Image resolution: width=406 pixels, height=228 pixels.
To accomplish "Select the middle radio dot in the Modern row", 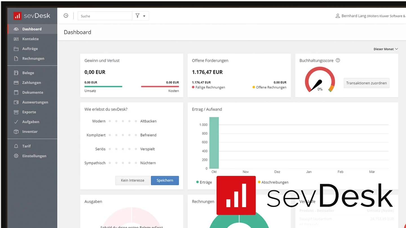I will coord(123,121).
